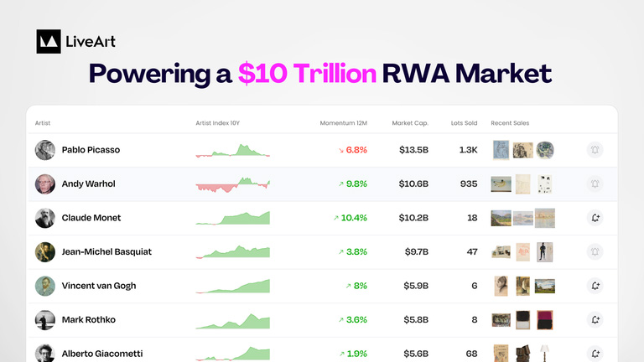
Task: Enable alert bell for Mark Rothko
Action: click(x=595, y=320)
